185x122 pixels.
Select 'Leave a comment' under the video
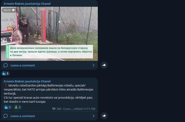(23, 65)
